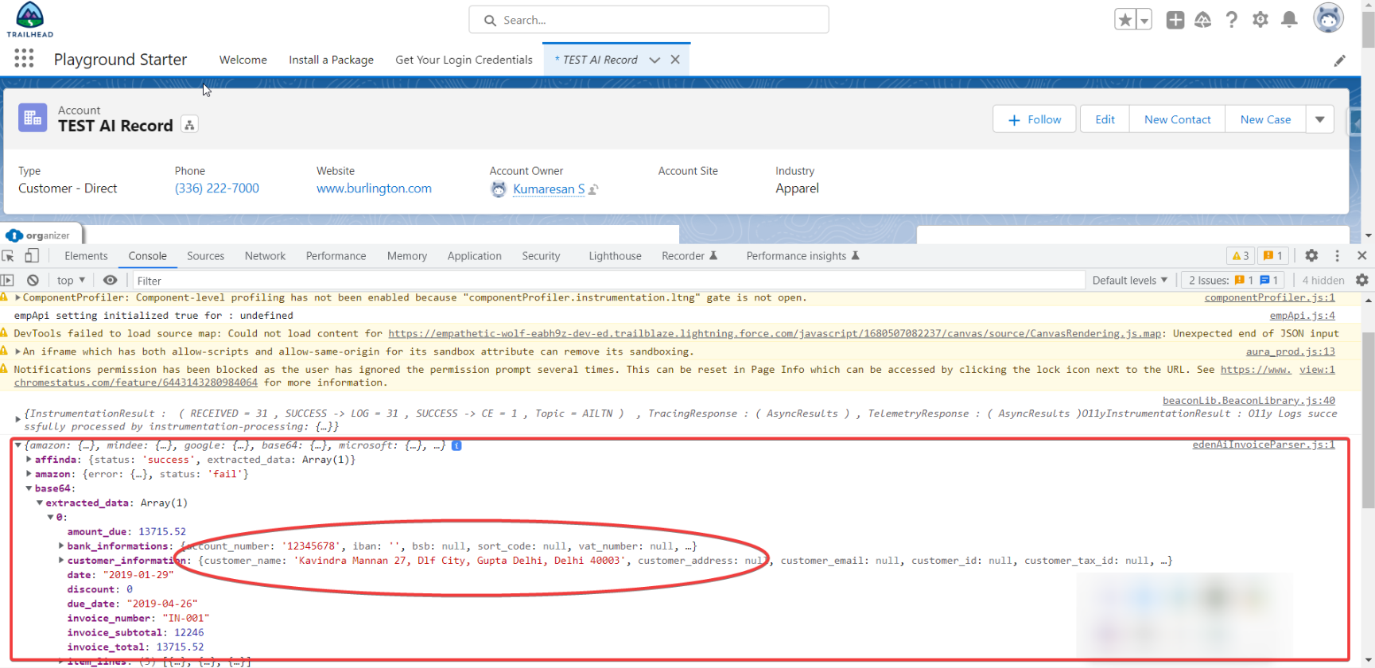This screenshot has width=1375, height=668.
Task: Open the Network panel
Action: 265,256
